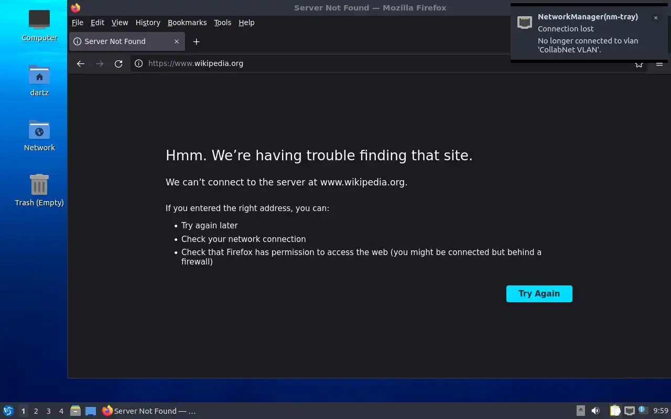Switch to workspace 2
Screen dimensions: 671x419
pyautogui.click(x=36, y=411)
